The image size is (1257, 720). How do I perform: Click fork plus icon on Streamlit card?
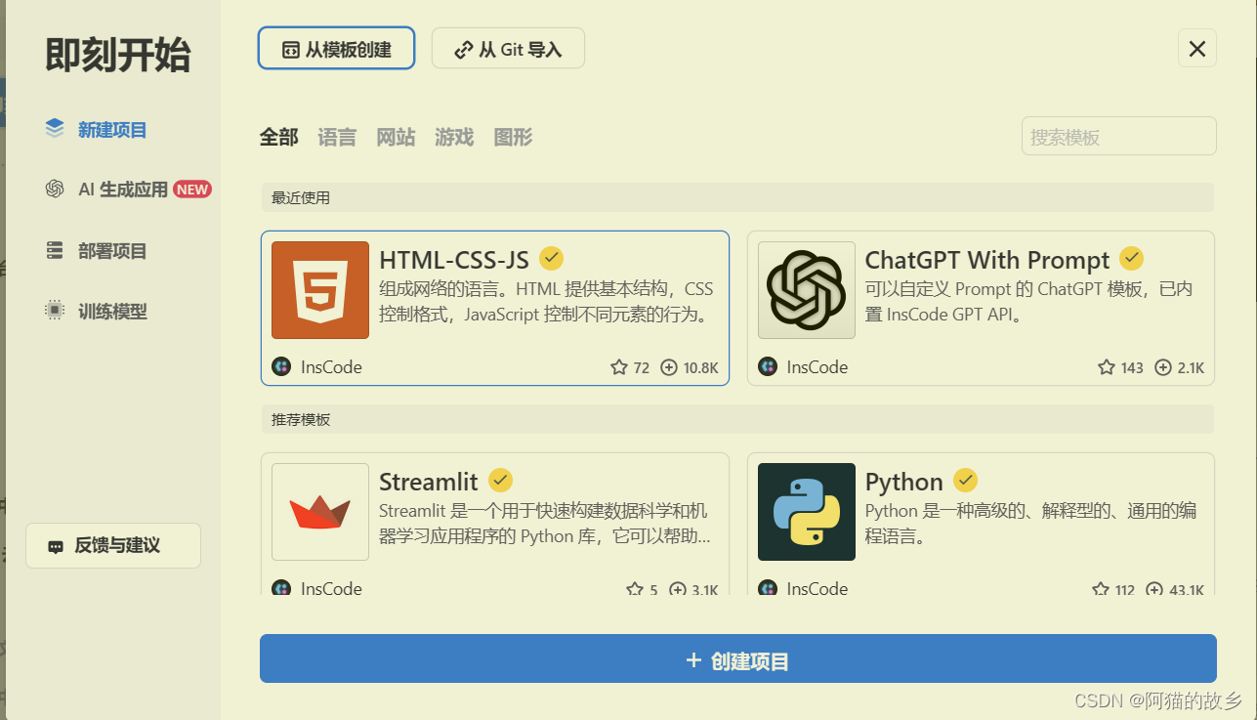point(678,589)
